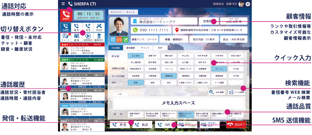312x135 pixels.
Task: Click the メモ入力スペース memo field
Action: [178, 103]
